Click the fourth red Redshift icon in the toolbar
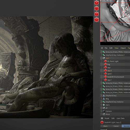The height and width of the screenshot is (130, 130). tap(97, 20)
